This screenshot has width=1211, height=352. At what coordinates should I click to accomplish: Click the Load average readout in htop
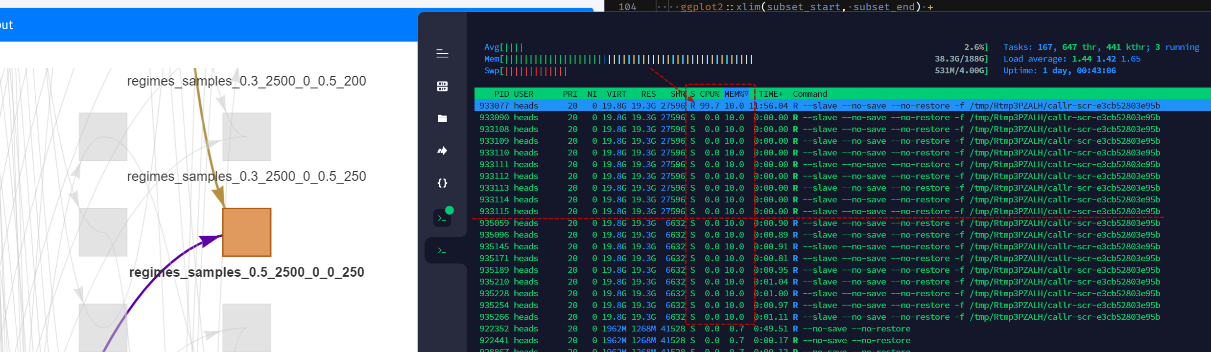click(x=1072, y=59)
